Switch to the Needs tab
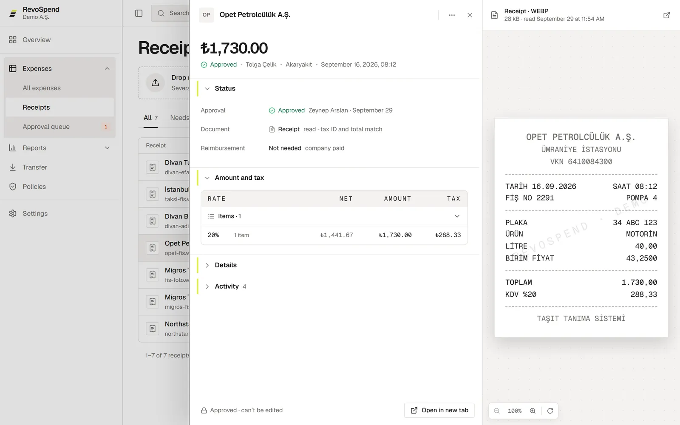This screenshot has width=680, height=425. pos(179,118)
